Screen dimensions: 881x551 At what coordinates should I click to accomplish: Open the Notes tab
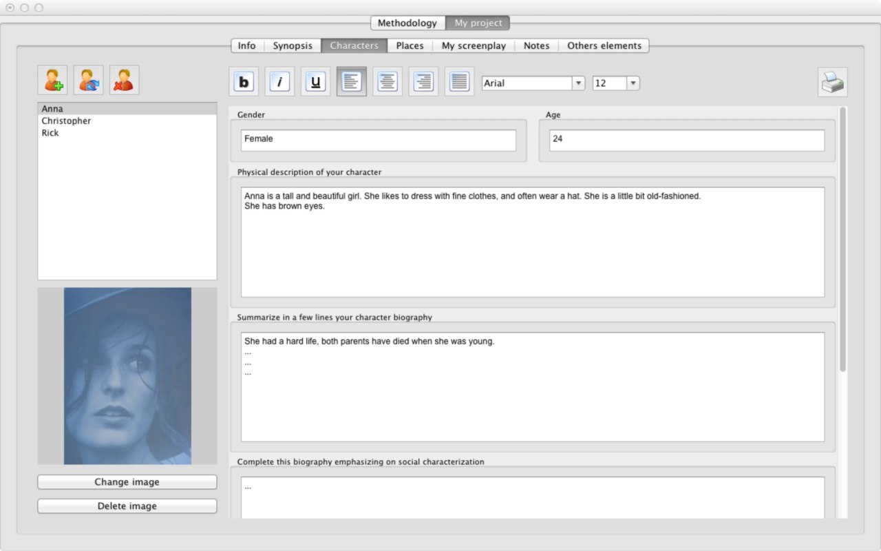[536, 45]
